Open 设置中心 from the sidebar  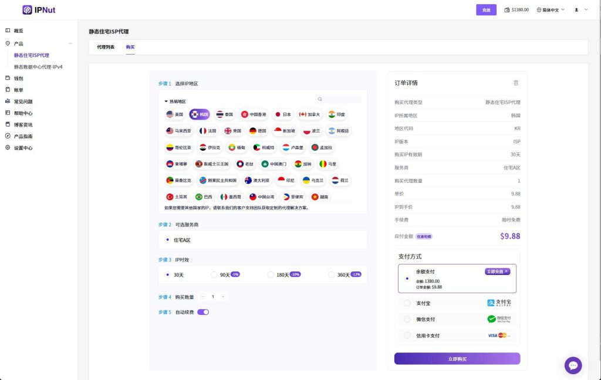coord(23,148)
